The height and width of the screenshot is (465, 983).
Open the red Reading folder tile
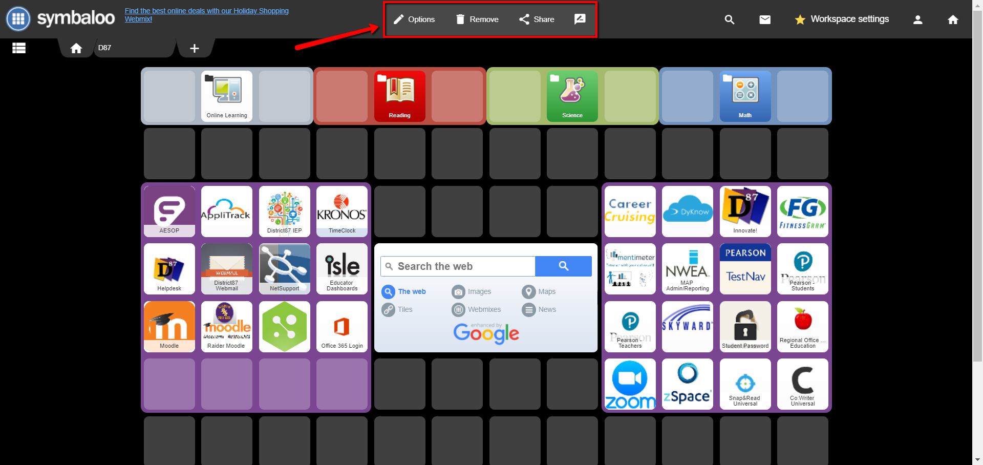(400, 96)
